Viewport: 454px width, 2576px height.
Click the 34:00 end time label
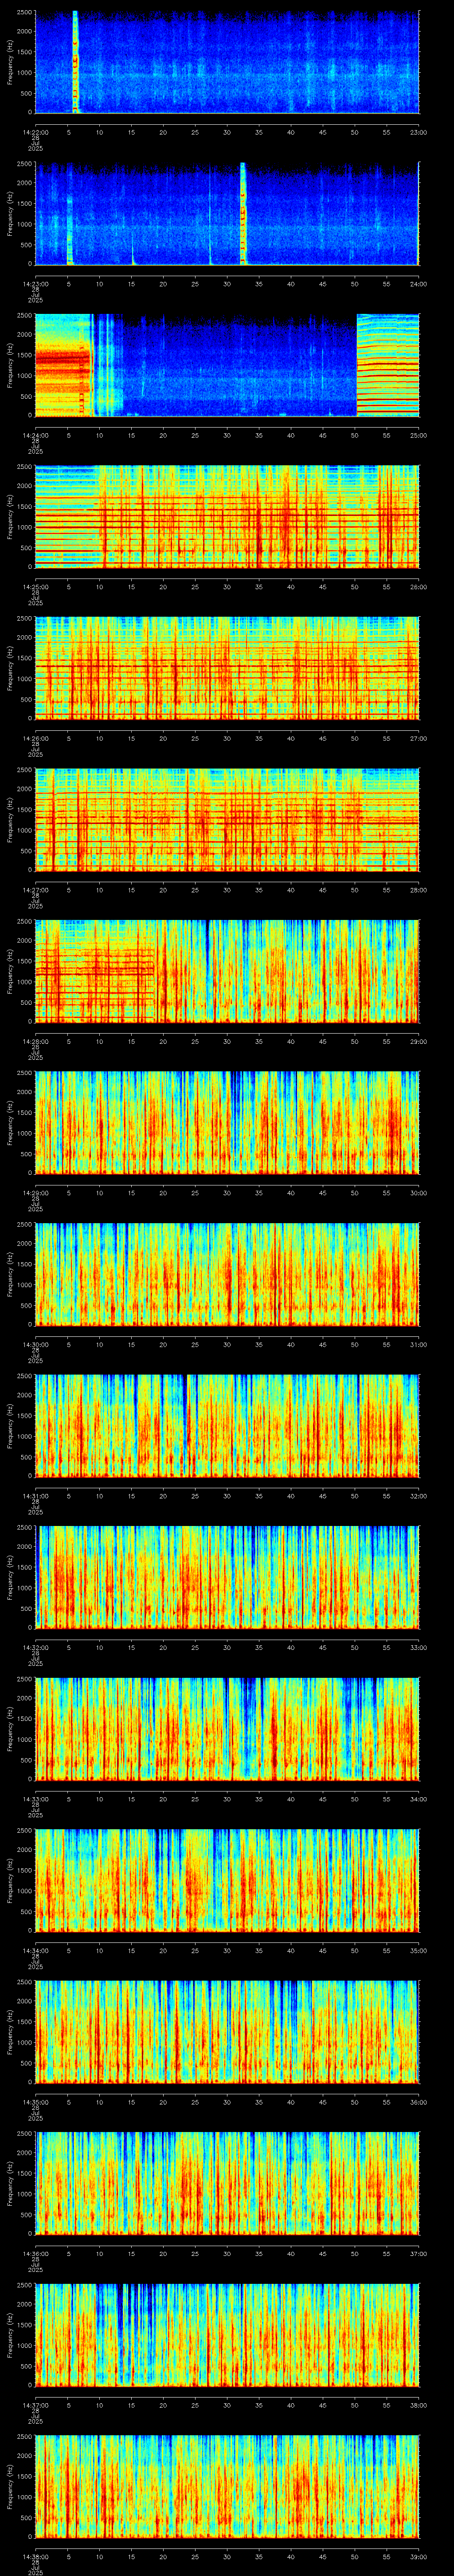pos(418,1798)
